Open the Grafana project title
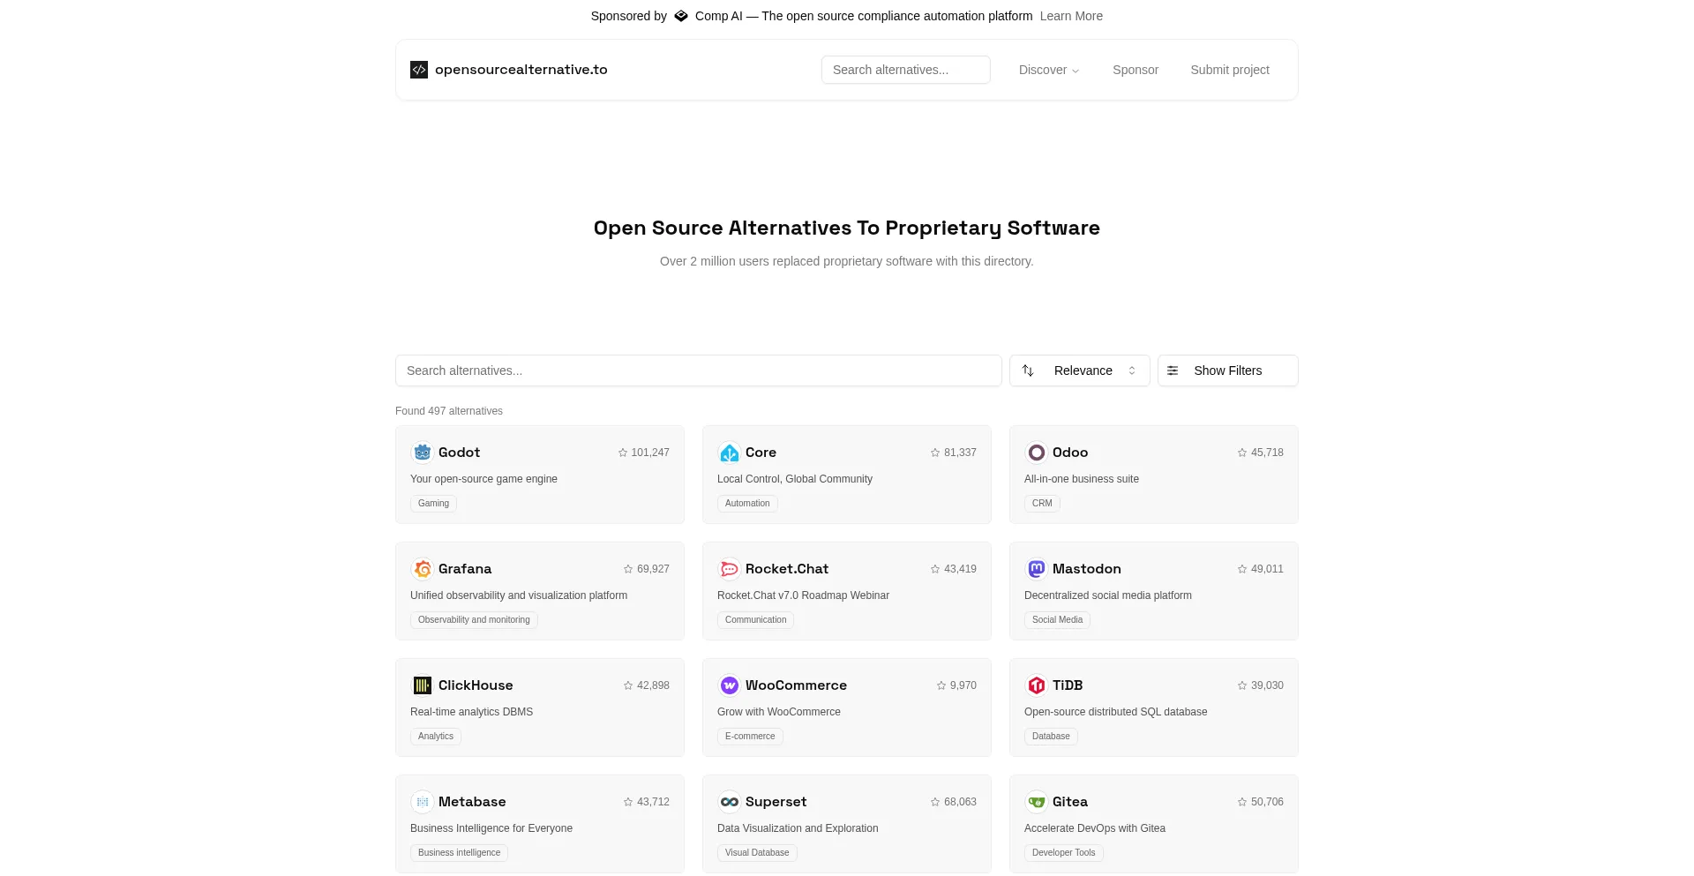Viewport: 1694px width, 876px height. coord(465,569)
